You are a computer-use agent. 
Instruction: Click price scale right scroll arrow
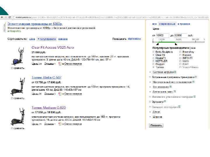(x=204, y=39)
